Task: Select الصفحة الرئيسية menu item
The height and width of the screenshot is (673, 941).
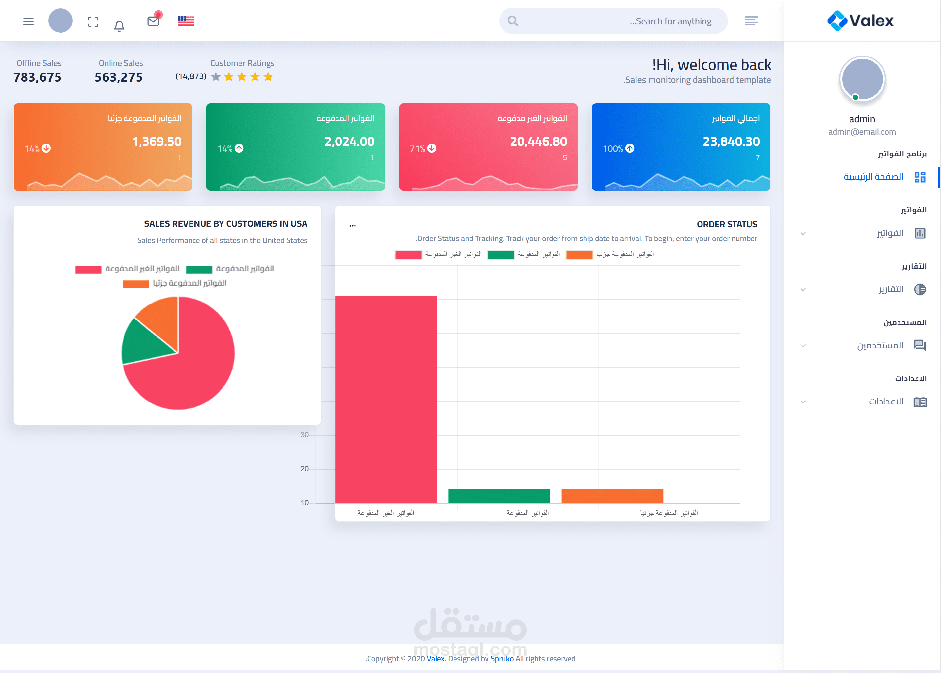Action: pyautogui.click(x=873, y=177)
